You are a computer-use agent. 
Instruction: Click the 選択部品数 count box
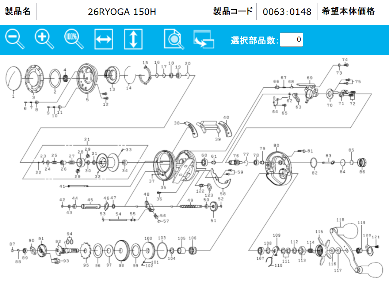tap(291, 40)
